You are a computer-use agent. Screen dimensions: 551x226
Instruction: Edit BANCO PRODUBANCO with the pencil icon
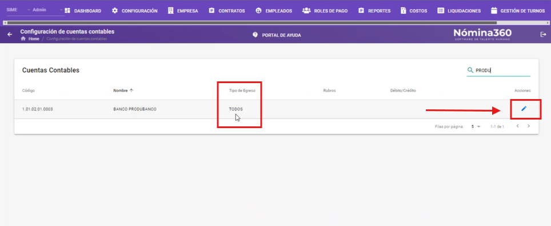tap(524, 109)
